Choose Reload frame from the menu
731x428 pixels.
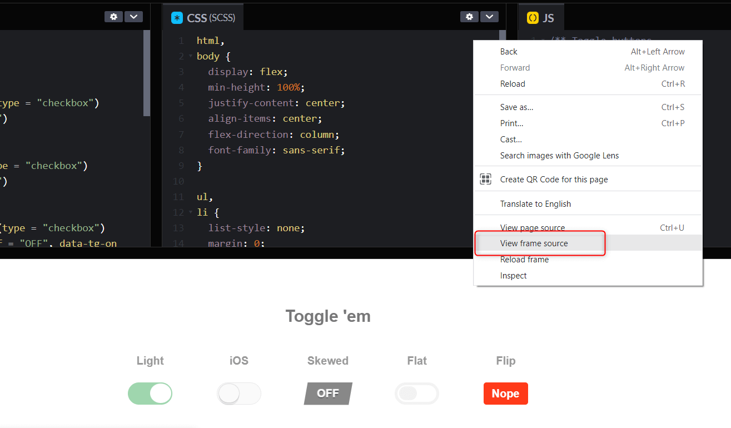[588, 260]
